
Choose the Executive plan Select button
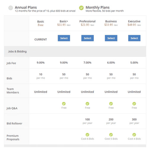pyautogui.click(x=134, y=38)
